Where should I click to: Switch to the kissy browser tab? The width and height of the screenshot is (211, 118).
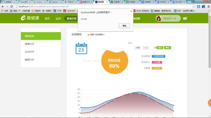(x=24, y=2)
